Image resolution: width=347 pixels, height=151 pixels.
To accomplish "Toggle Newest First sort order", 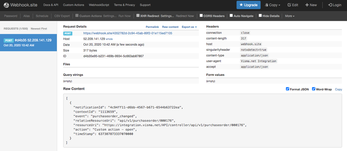I will click(39, 29).
